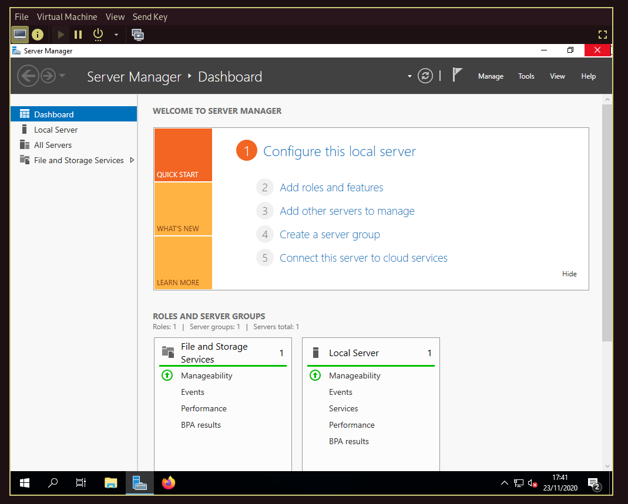
Task: Open the manage VM snapshots icon
Action: click(138, 35)
